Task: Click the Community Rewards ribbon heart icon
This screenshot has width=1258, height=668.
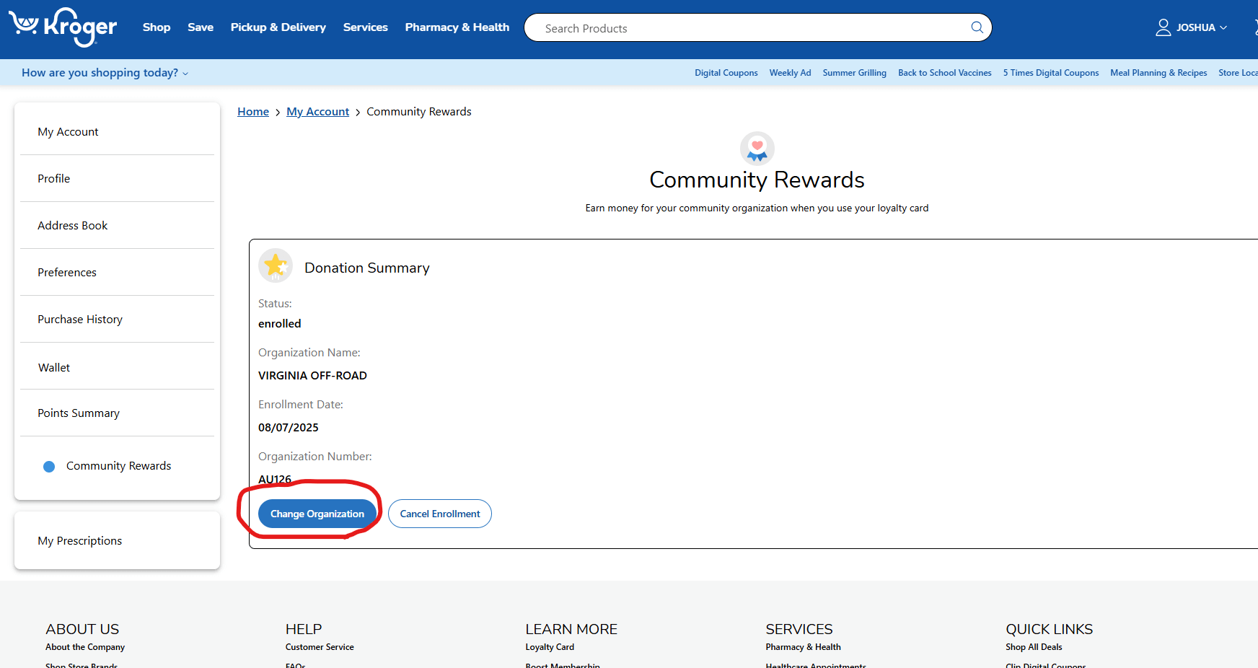Action: 757,149
